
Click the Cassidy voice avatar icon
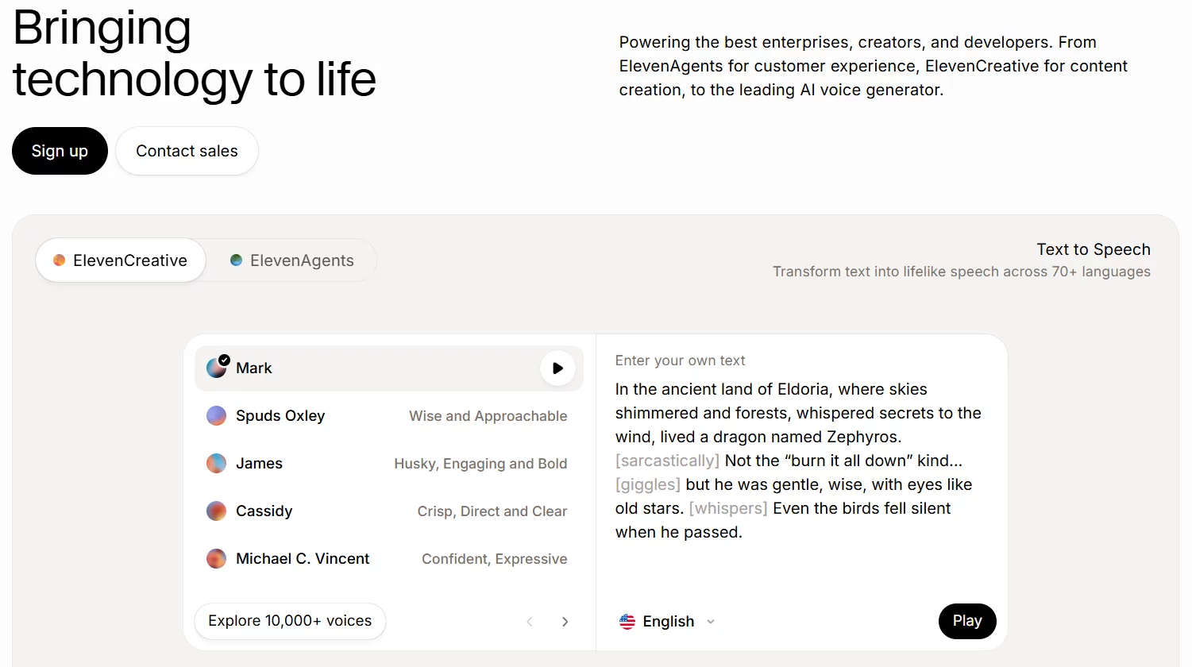(x=216, y=511)
